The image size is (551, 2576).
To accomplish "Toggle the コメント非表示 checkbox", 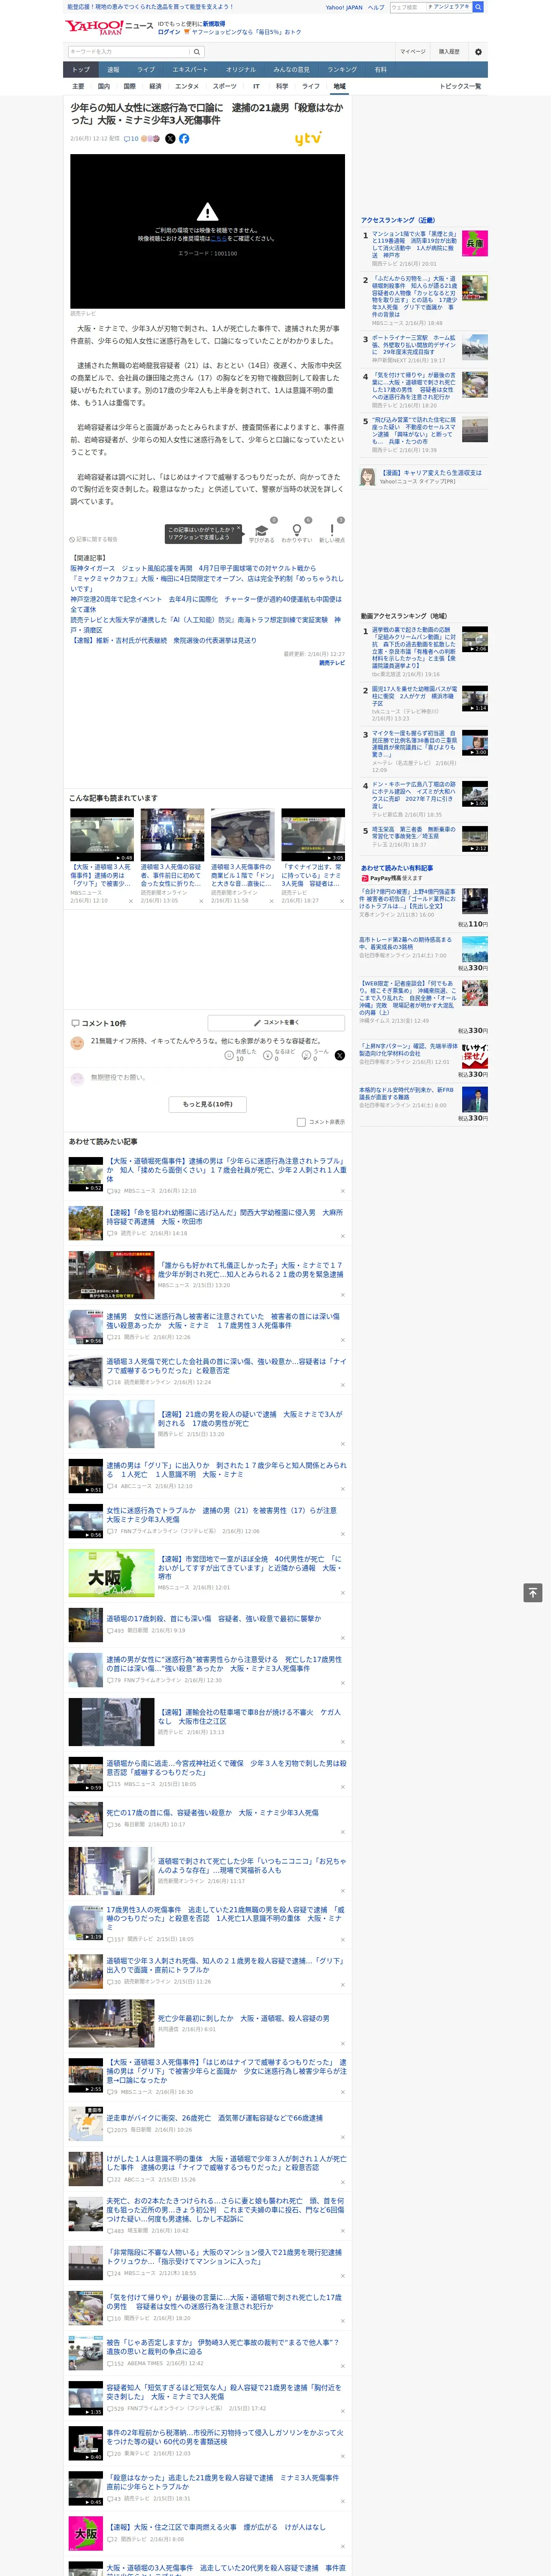I will coord(301,1122).
